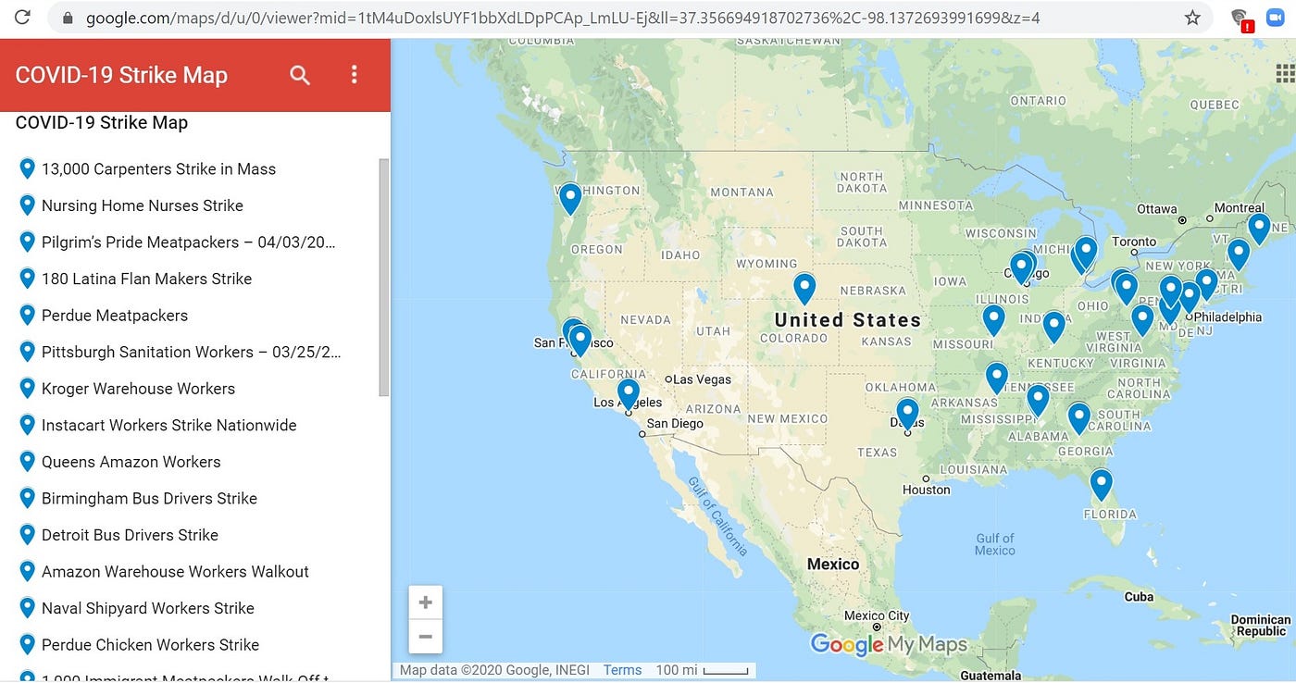Viewport: 1296px width, 683px height.
Task: Click the Google My Maps logo
Action: pyautogui.click(x=889, y=644)
